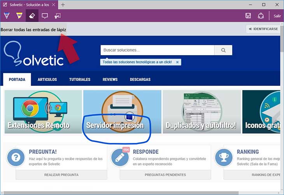This screenshot has width=284, height=195.
Task: Exit web note mode with Salir
Action: pos(277,16)
